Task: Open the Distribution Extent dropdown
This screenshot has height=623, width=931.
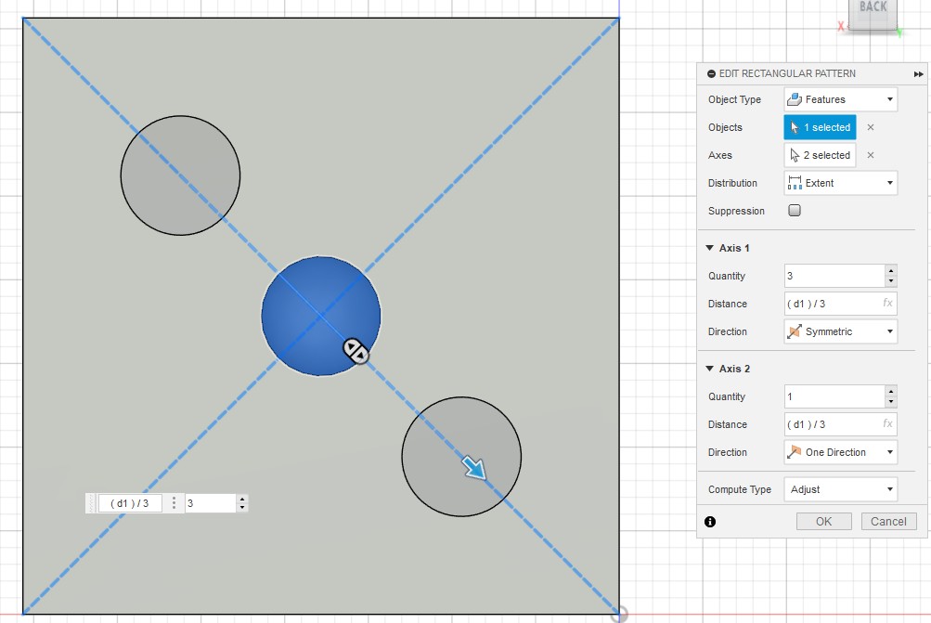Action: (x=840, y=183)
